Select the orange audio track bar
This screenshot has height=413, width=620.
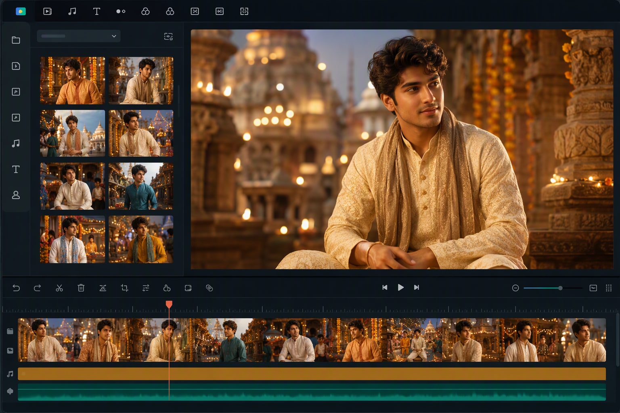(312, 374)
